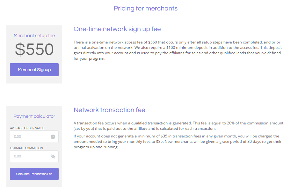Click the "Pricing for merchants" page heading
The width and height of the screenshot is (291, 193).
tap(146, 8)
